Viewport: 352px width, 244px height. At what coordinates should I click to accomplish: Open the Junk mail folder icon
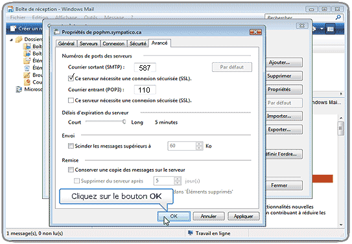coord(27,82)
